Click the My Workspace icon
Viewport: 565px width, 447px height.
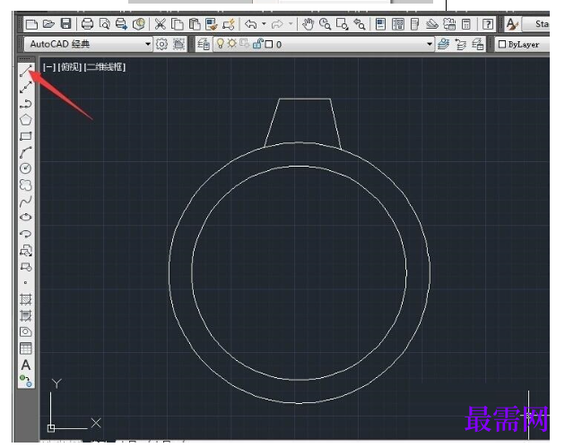[x=178, y=44]
